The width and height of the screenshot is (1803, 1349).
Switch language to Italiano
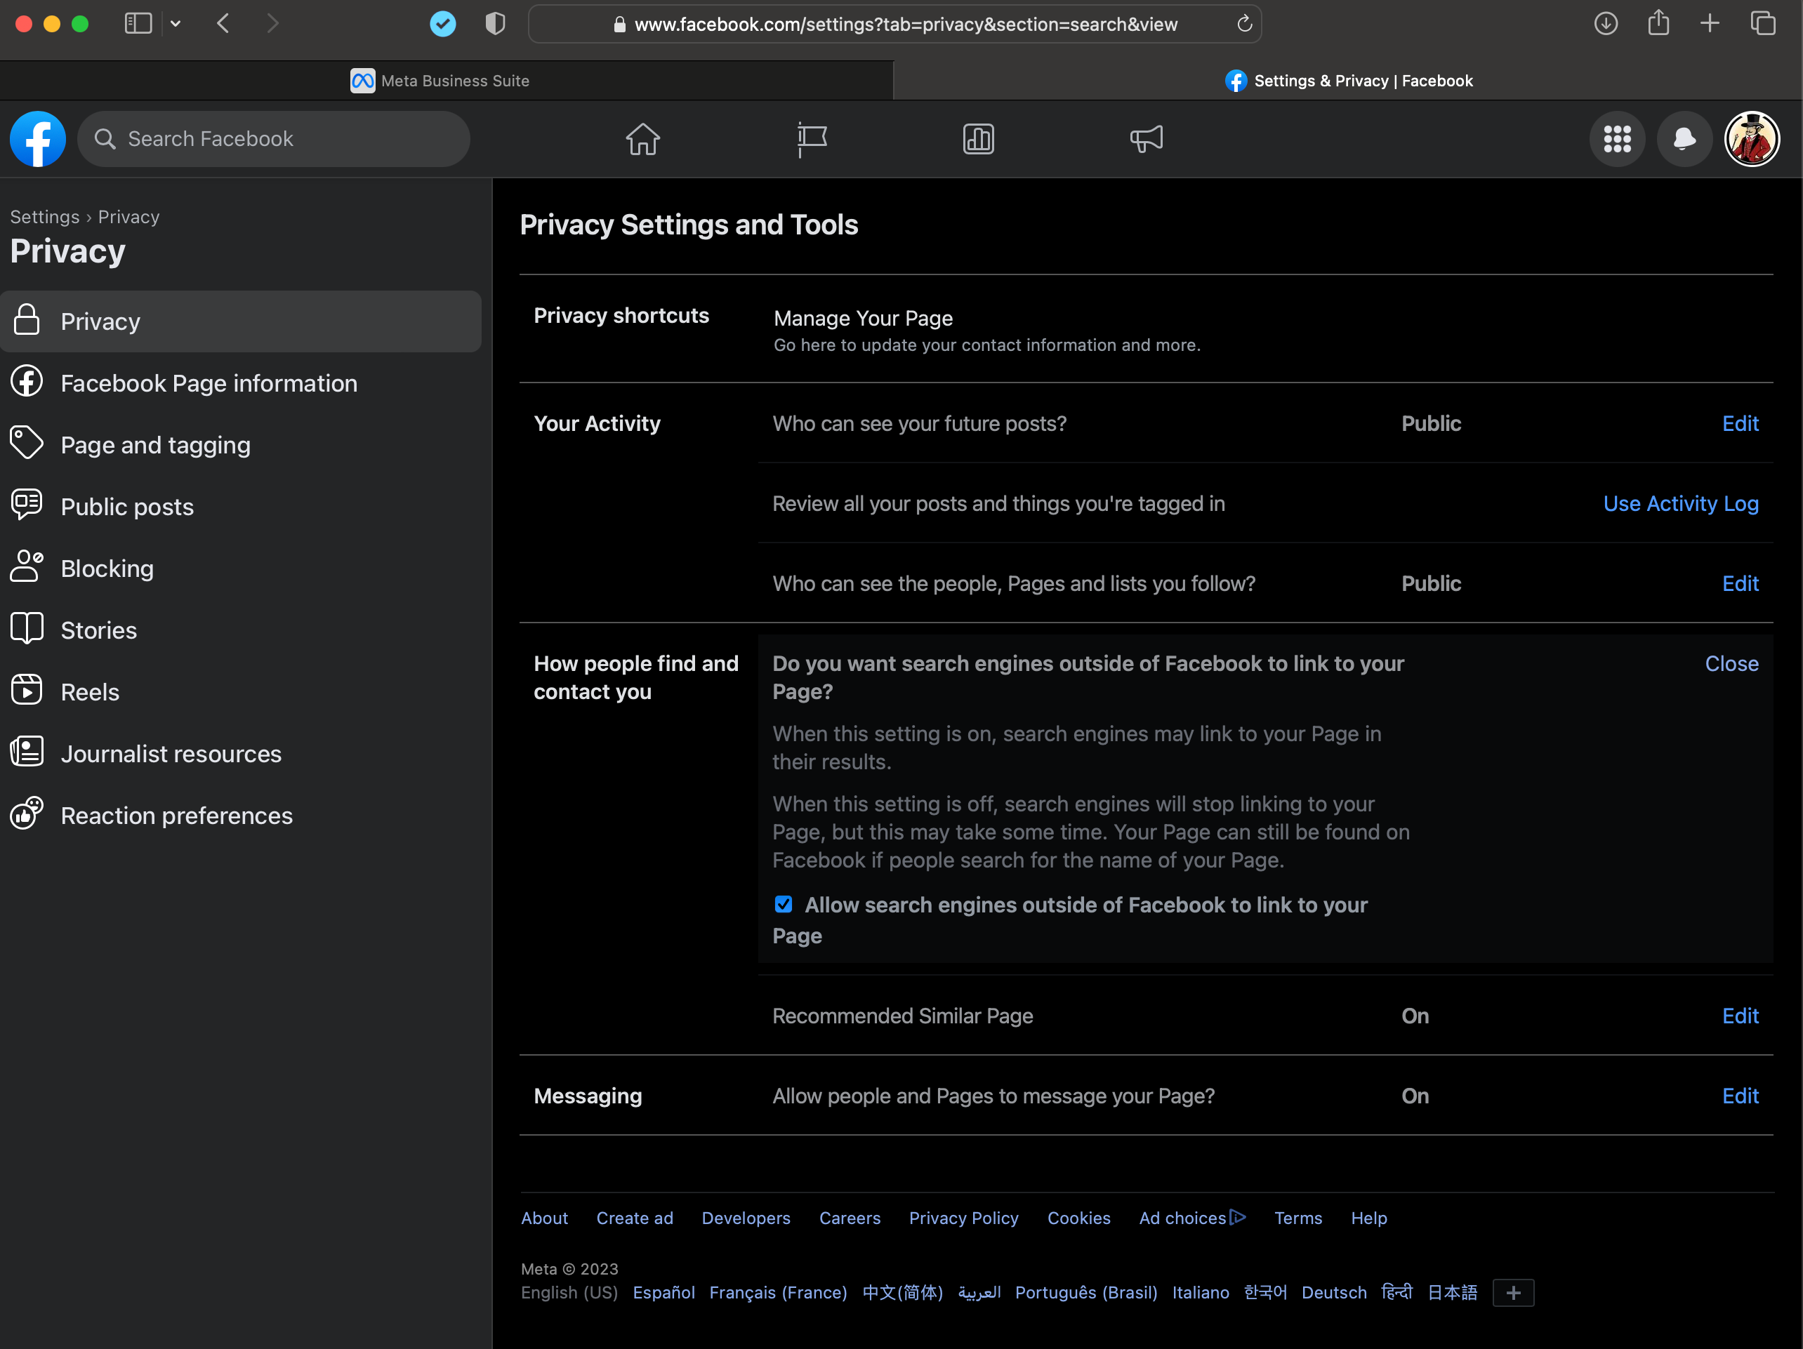tap(1200, 1292)
